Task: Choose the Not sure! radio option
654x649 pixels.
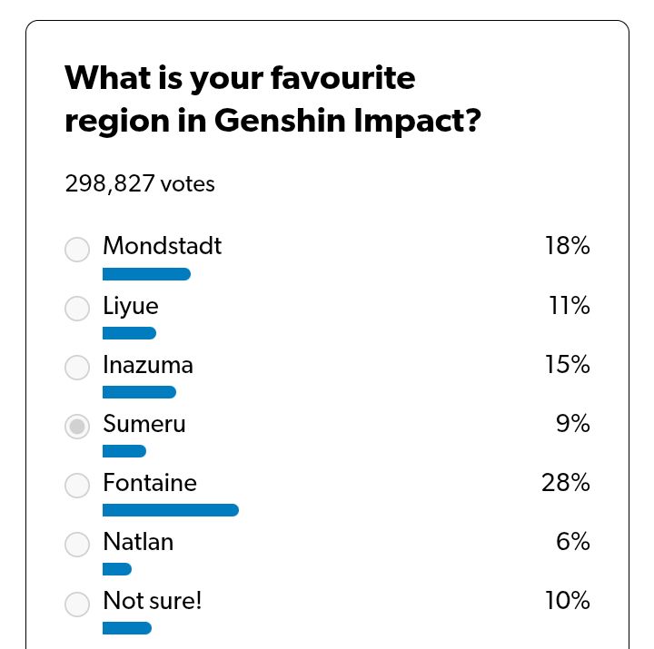Action: point(77,604)
